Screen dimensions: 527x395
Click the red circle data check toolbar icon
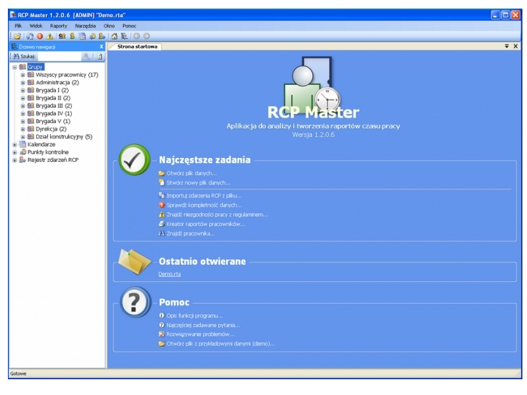pos(40,36)
